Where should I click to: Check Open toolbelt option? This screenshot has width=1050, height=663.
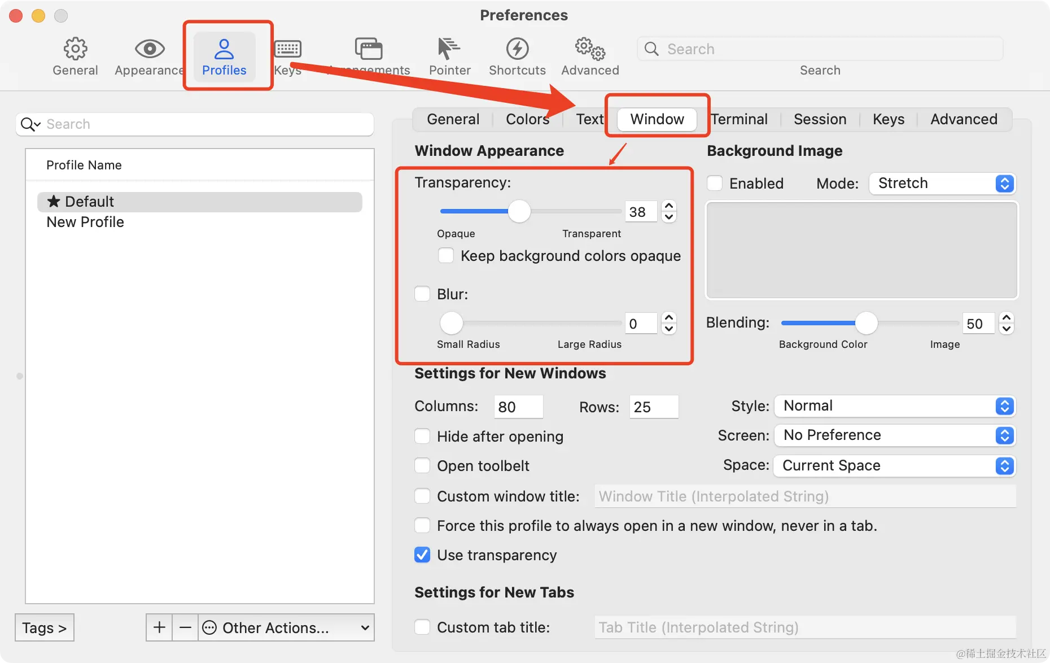pyautogui.click(x=422, y=466)
